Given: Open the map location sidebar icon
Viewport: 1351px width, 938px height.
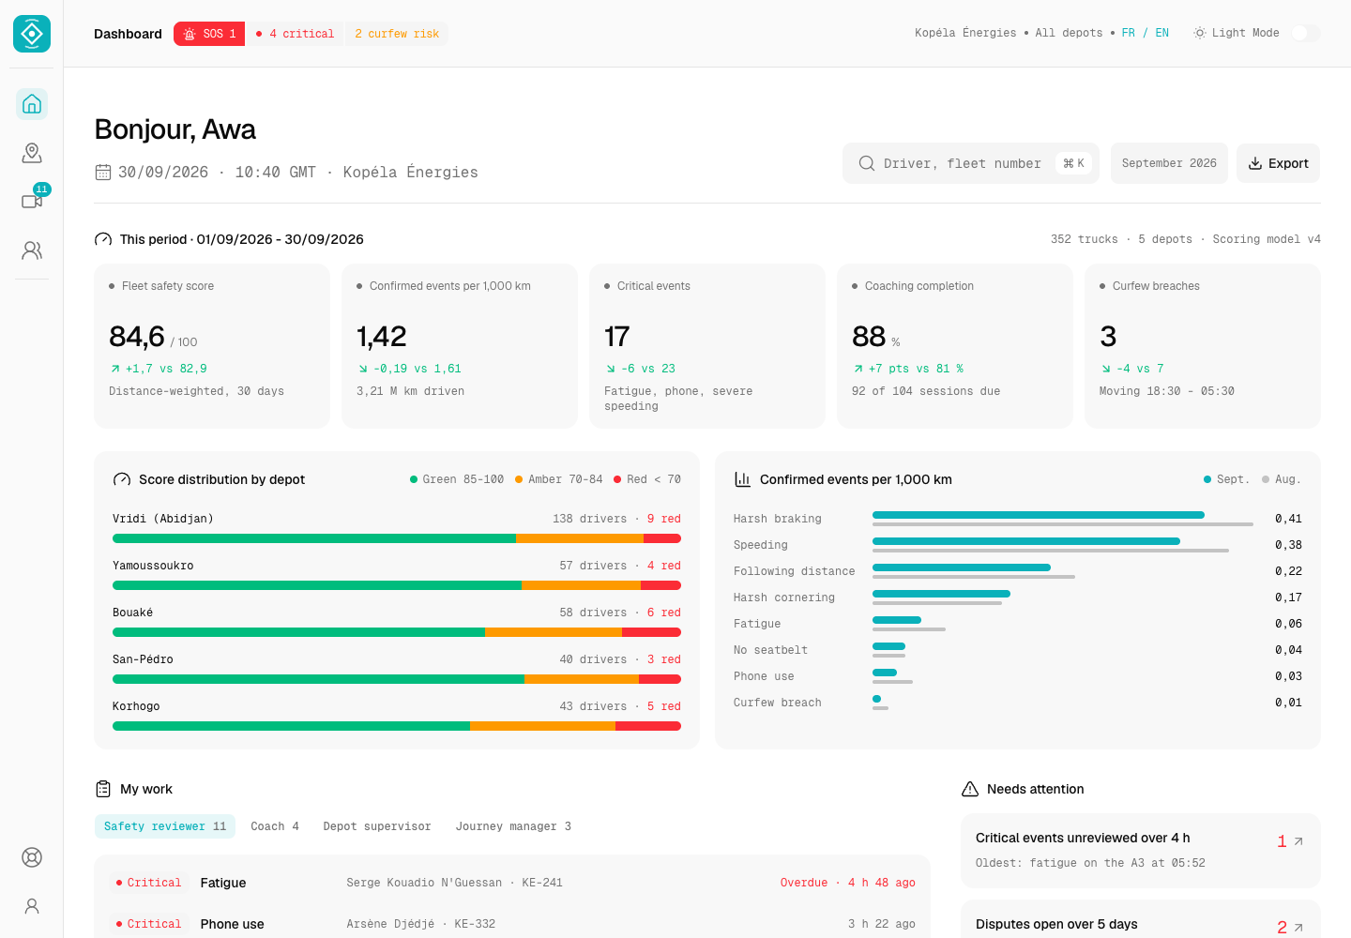Looking at the screenshot, I should (x=32, y=153).
